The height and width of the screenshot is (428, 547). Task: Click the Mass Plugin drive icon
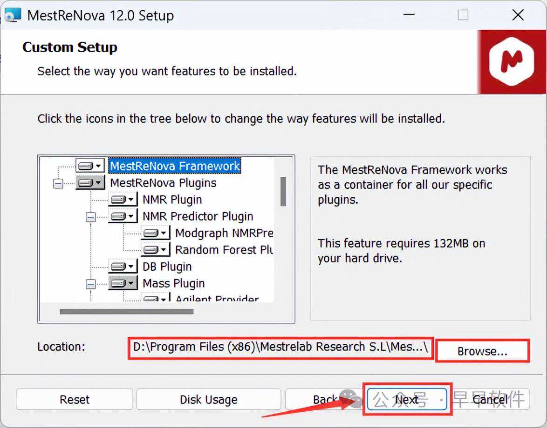[123, 283]
